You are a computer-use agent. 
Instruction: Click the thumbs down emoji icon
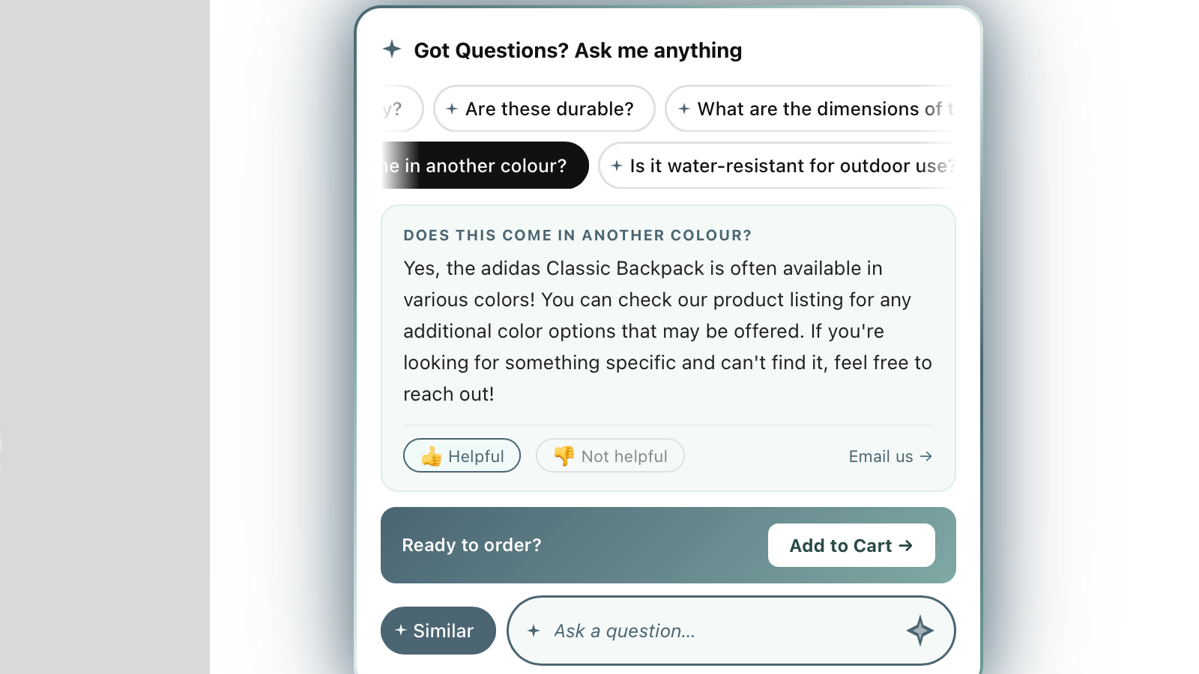[x=564, y=455]
